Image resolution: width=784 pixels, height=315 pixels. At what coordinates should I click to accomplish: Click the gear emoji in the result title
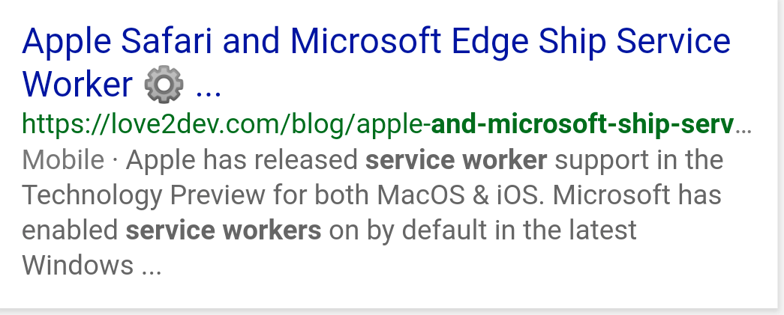[163, 85]
